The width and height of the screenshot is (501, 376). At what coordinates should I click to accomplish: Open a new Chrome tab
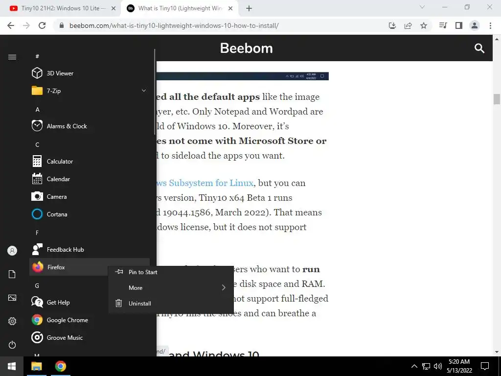coord(249,8)
